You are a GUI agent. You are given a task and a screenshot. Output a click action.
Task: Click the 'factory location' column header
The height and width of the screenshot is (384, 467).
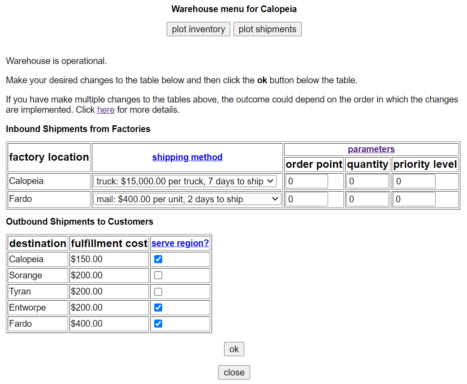49,158
